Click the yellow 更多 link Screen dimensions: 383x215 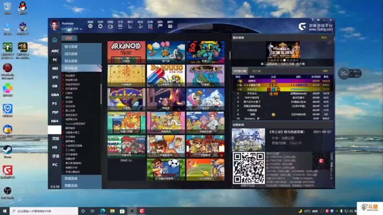click(324, 38)
